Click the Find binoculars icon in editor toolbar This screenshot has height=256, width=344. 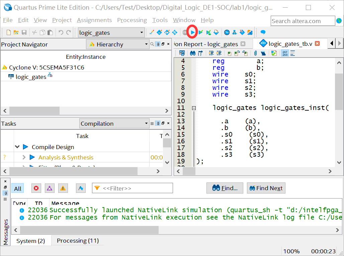(x=193, y=53)
